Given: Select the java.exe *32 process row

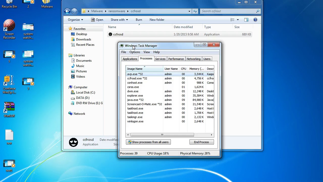Looking at the screenshot, I should tap(170, 100).
